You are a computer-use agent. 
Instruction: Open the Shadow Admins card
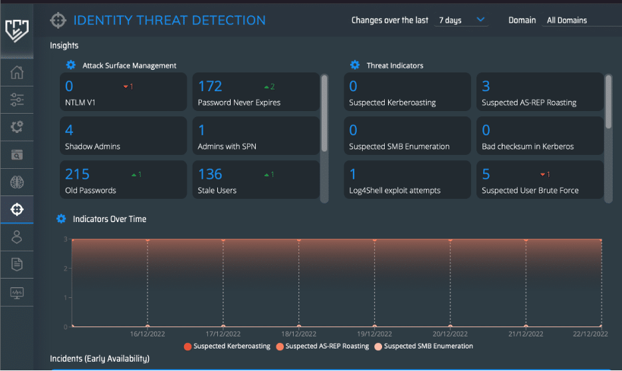tap(124, 136)
